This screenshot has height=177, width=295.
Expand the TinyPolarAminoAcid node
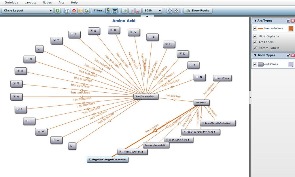[120, 152]
